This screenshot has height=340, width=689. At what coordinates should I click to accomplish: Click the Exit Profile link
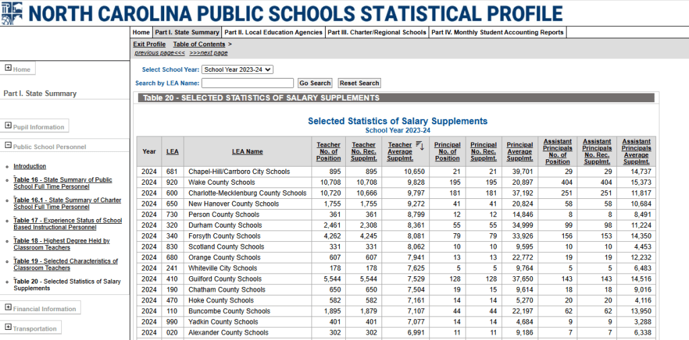click(x=149, y=44)
